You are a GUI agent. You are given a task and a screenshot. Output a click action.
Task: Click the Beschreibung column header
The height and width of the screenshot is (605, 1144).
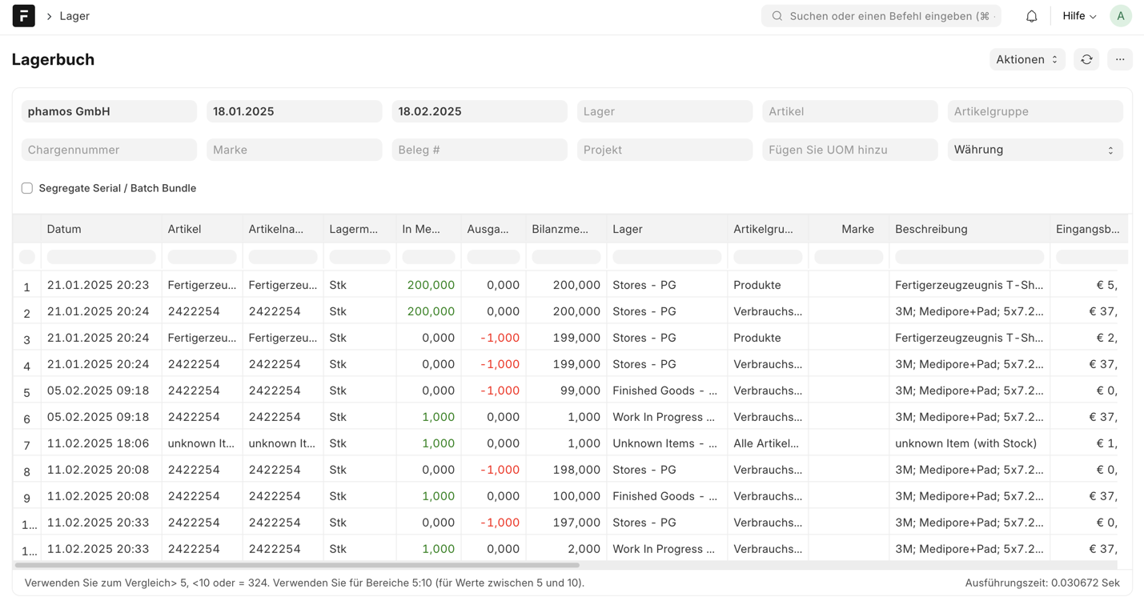point(969,229)
